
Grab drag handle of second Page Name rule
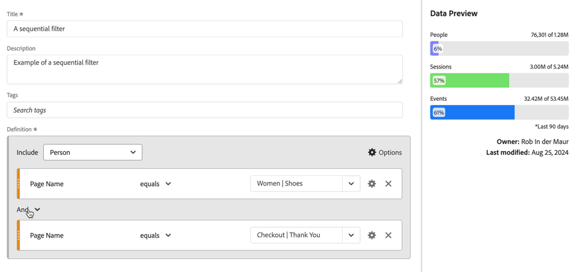tap(19, 235)
